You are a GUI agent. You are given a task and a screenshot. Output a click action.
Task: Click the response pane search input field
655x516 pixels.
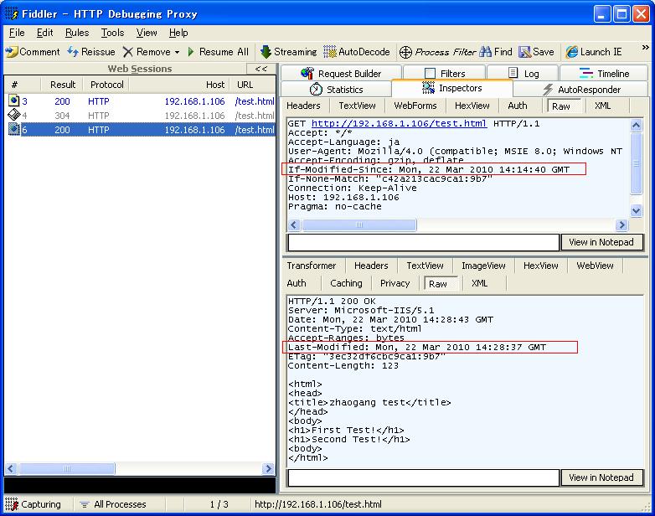click(x=423, y=477)
